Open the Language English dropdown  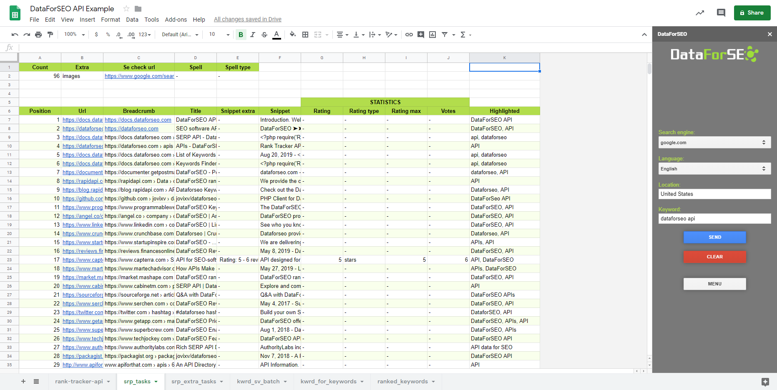click(714, 169)
